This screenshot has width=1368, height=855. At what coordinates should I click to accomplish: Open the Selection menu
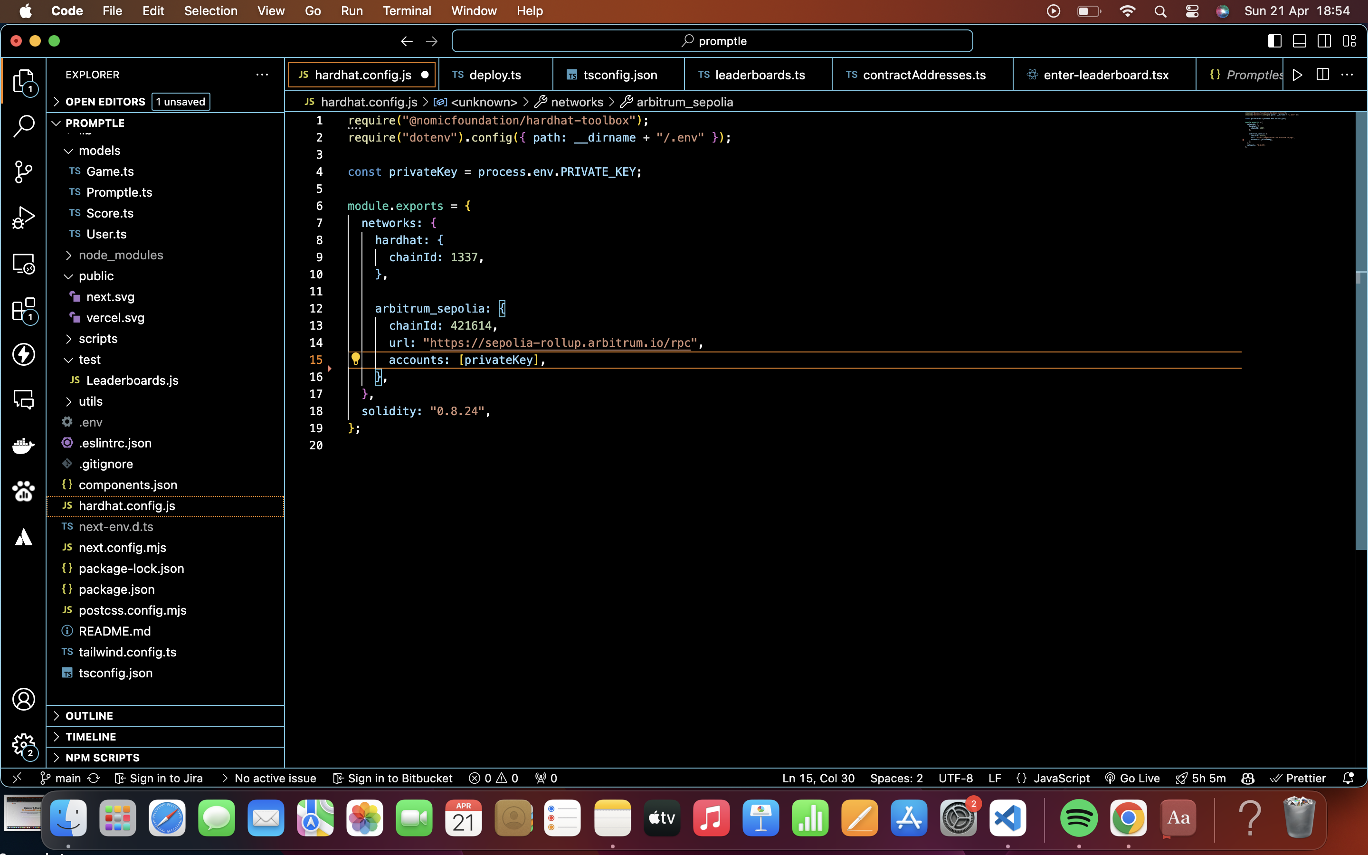tap(210, 11)
